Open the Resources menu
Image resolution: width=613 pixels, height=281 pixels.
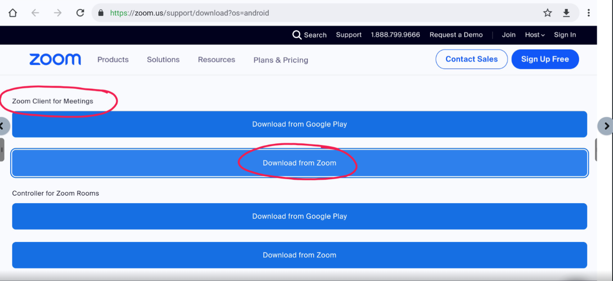216,59
